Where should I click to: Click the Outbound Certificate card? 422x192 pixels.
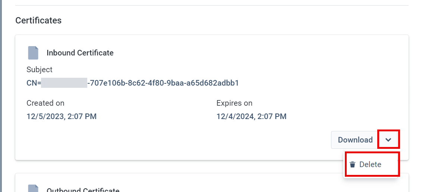[x=212, y=183]
